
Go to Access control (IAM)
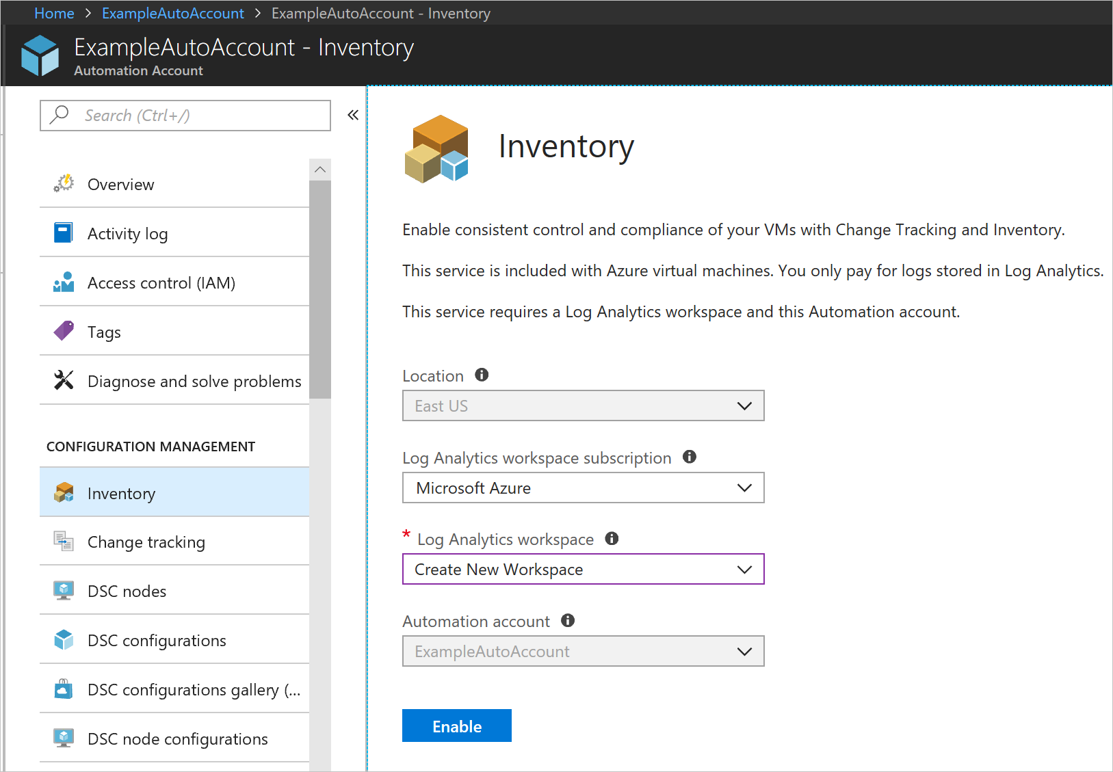(x=174, y=282)
